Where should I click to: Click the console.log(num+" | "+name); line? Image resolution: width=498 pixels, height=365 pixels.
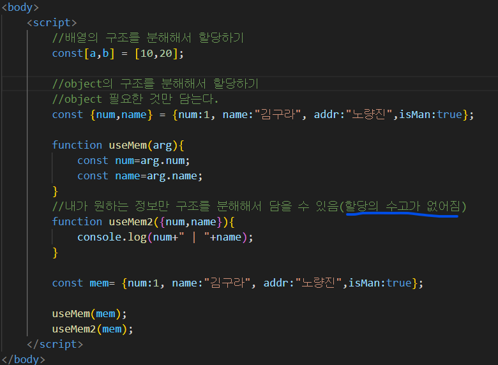(x=165, y=237)
